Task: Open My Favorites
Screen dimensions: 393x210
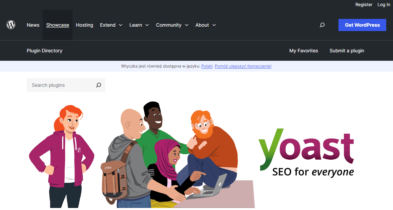Action: click(304, 51)
